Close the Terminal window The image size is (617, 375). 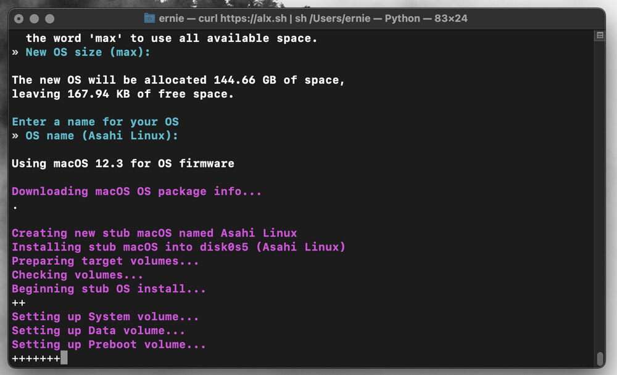(19, 18)
